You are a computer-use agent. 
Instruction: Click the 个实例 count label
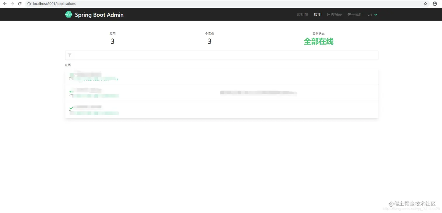click(210, 34)
